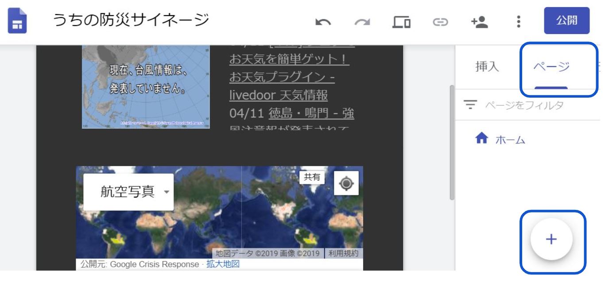The height and width of the screenshot is (285, 605).
Task: Open the three-dot more options menu
Action: pos(518,22)
